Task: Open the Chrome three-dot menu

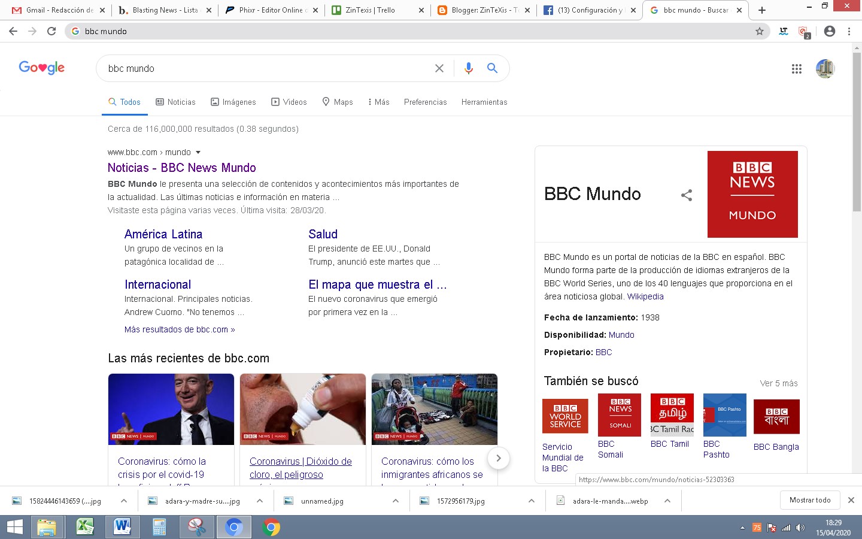Action: [849, 31]
